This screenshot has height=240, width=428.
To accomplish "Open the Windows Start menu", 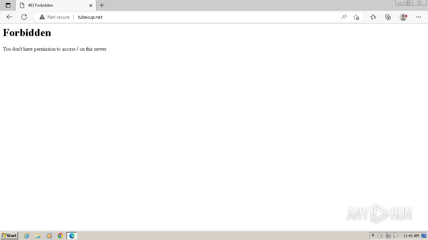I will tap(9, 236).
